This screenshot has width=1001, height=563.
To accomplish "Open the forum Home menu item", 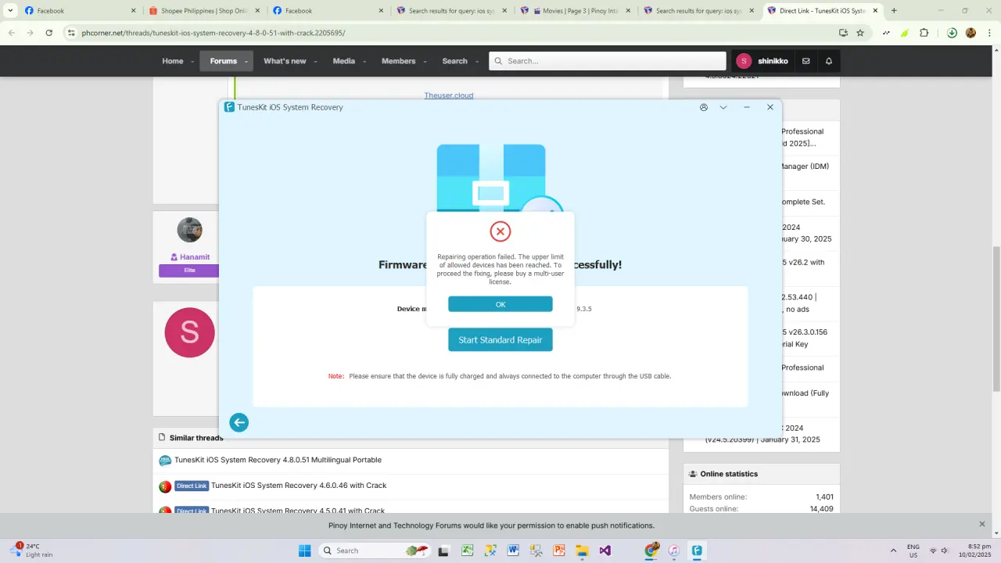I will pos(173,61).
